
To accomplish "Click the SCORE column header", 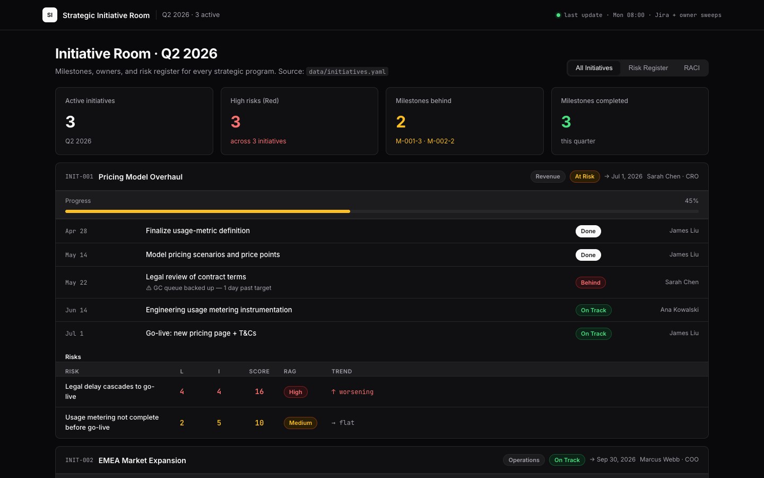I will [259, 371].
